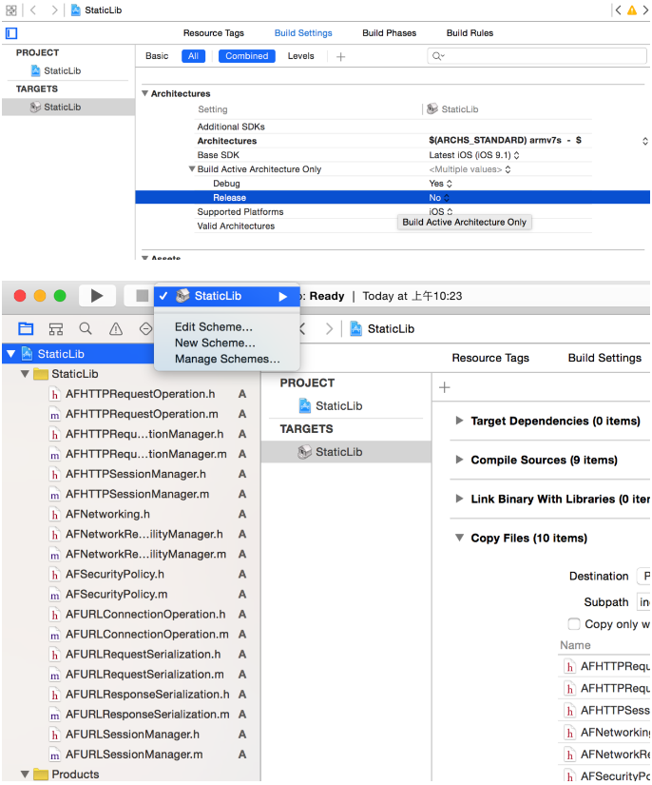Select Manage Schemes… menu entry
652x785 pixels.
[227, 359]
